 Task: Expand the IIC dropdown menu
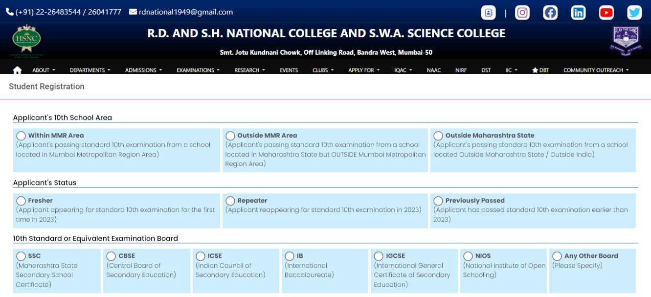coord(512,70)
